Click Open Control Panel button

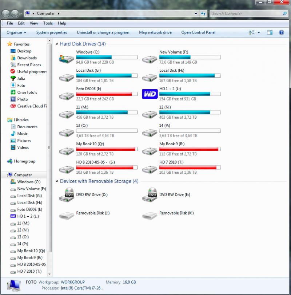(198, 32)
